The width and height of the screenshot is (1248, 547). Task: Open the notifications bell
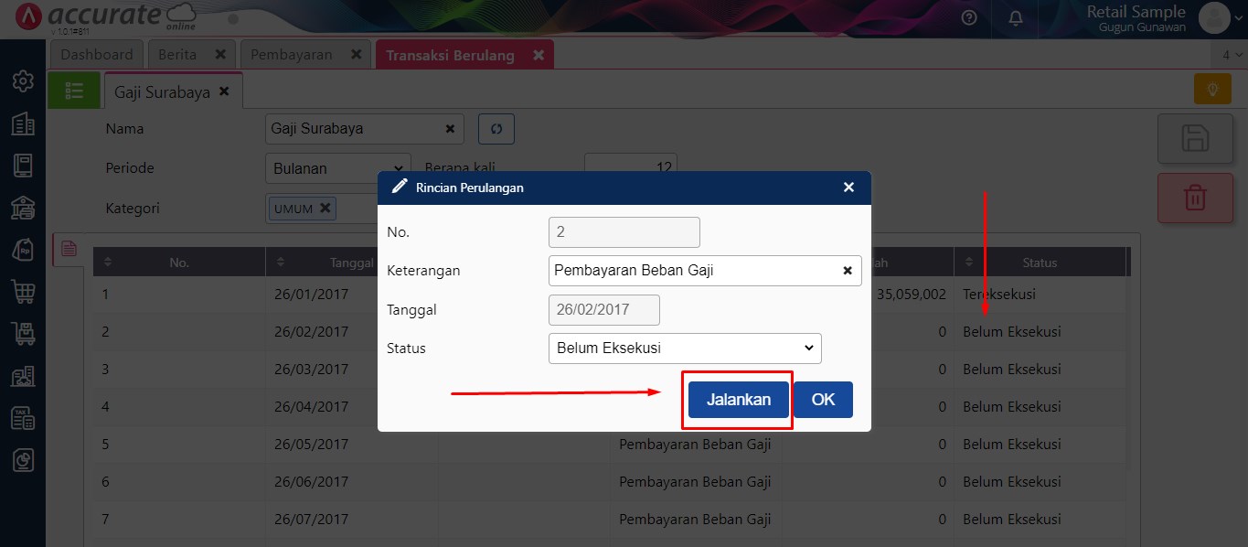pos(1016,18)
